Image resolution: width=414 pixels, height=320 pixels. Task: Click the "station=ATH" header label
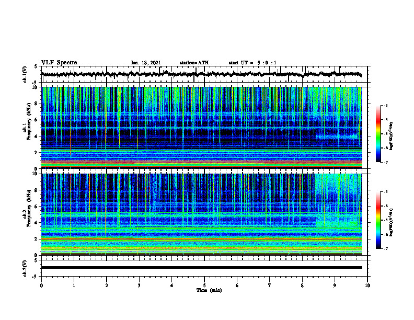click(x=194, y=63)
